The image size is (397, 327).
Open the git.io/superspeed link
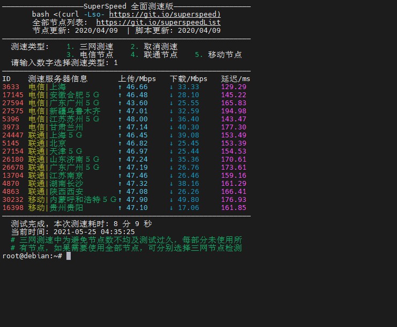click(165, 14)
